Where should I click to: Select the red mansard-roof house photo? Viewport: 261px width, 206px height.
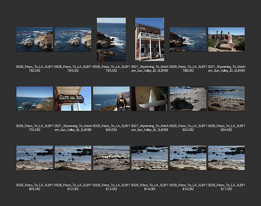click(226, 39)
